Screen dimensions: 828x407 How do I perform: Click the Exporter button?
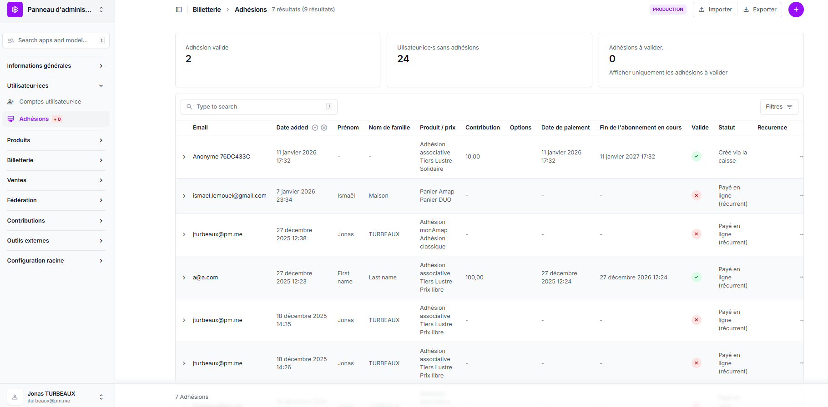click(760, 10)
